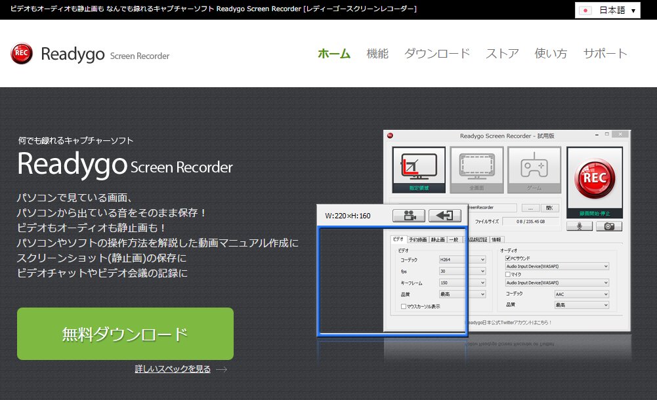
Task: Open the 機能 nav item
Action: pyautogui.click(x=377, y=54)
